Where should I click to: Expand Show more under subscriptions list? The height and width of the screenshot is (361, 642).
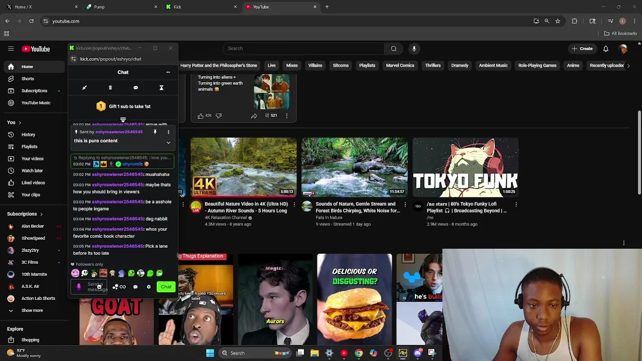[x=34, y=310]
